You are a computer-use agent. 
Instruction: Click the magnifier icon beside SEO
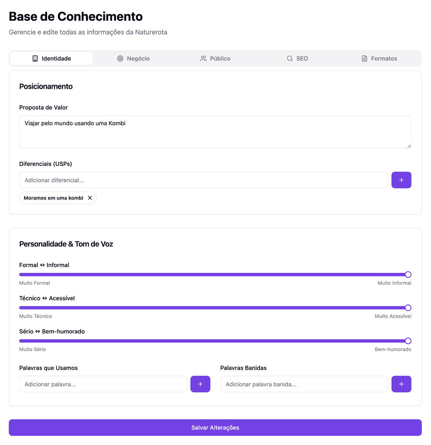point(290,59)
